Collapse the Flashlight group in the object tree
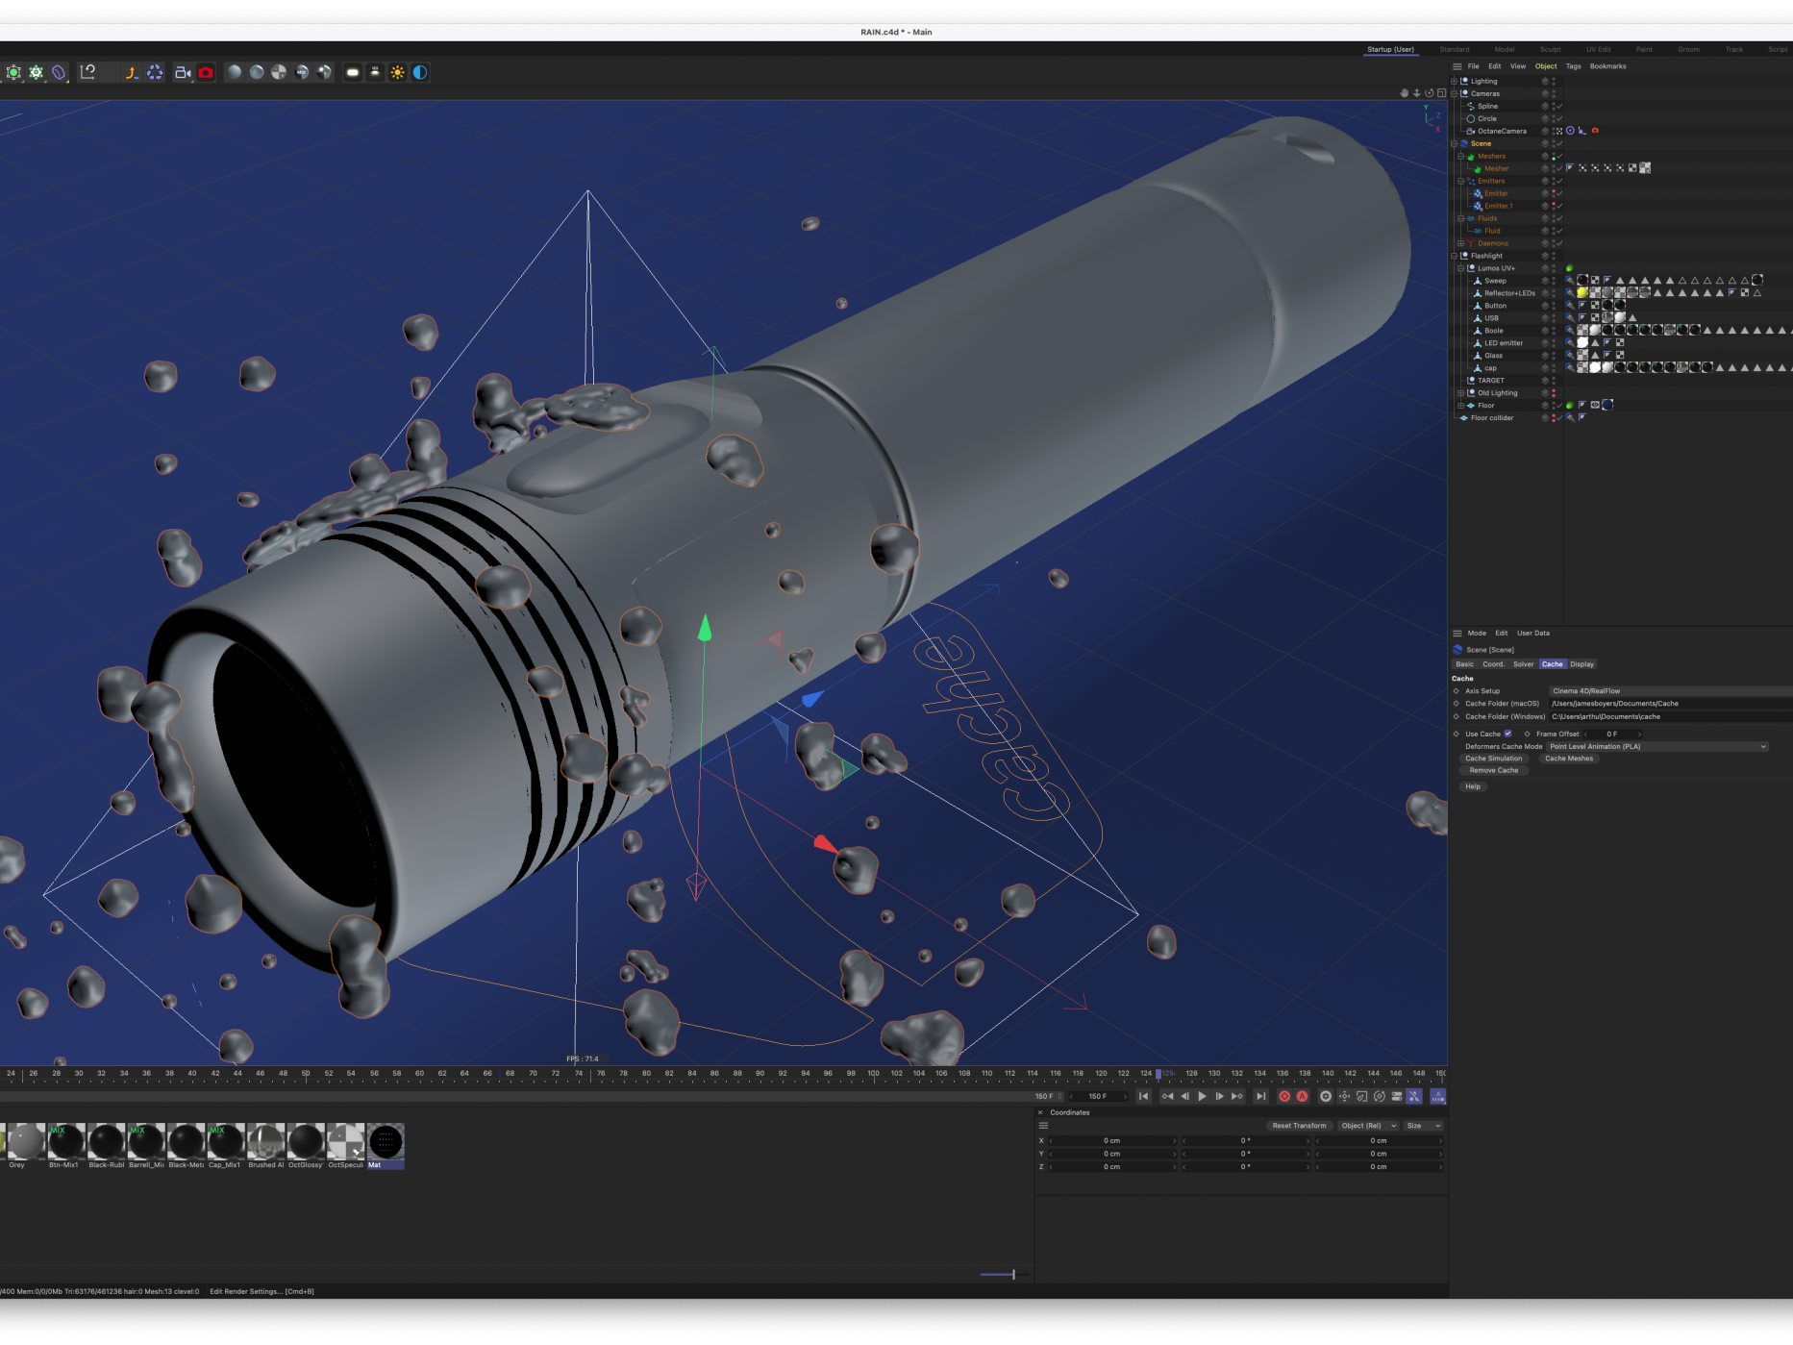 1455,256
